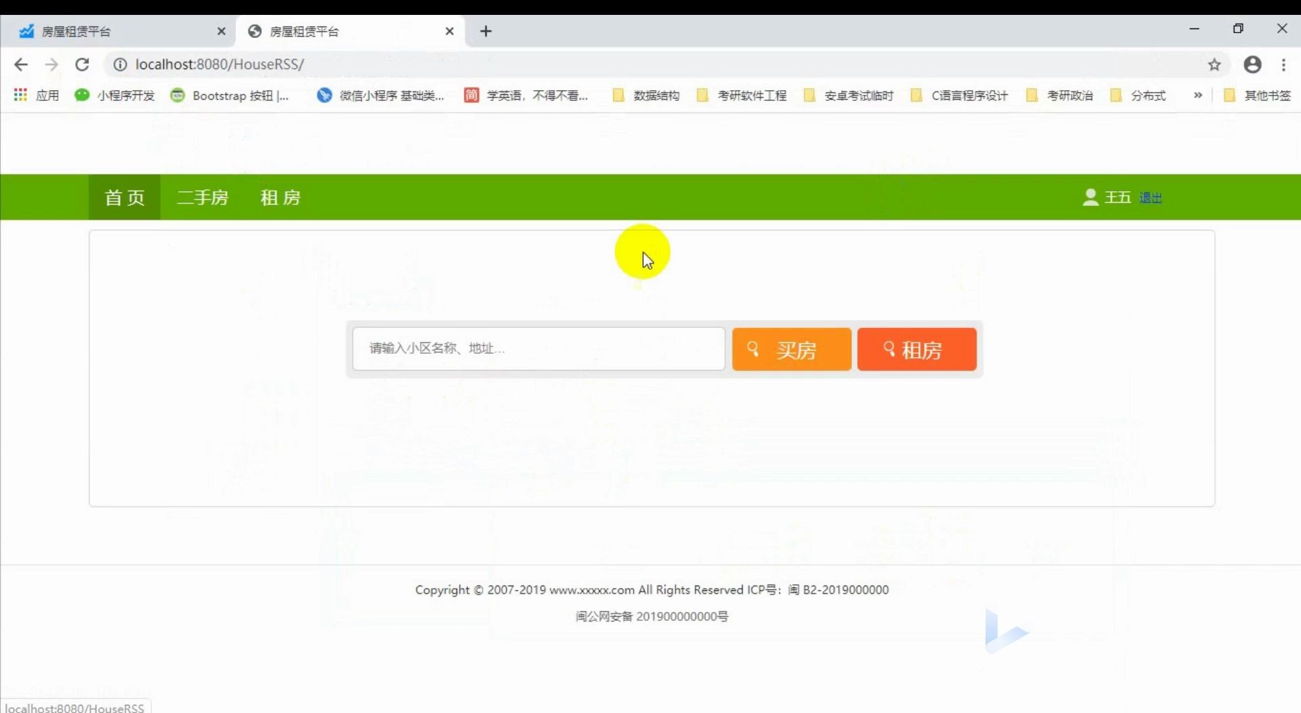
Task: Open the Bootstrap 按钮 bookmark
Action: 229,96
